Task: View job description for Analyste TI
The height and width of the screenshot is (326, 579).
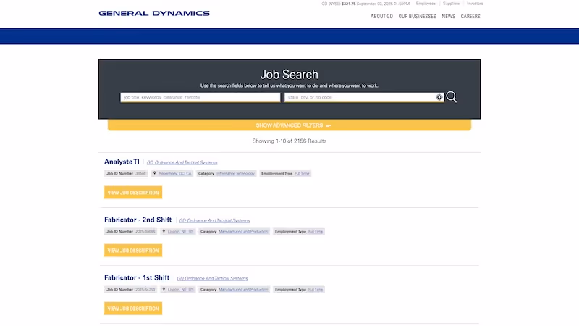Action: tap(133, 193)
